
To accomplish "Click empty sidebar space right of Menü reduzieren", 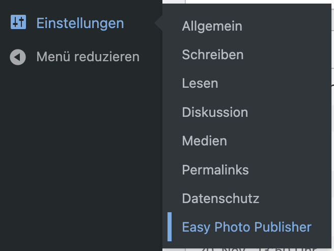I will (x=151, y=57).
